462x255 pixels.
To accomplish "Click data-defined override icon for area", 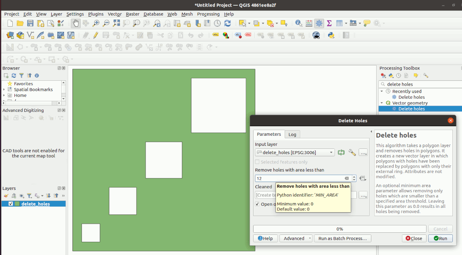I will 363,178.
